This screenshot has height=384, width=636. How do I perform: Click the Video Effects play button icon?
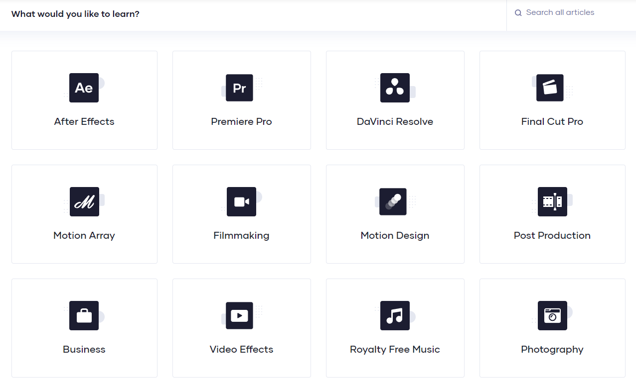pos(240,315)
